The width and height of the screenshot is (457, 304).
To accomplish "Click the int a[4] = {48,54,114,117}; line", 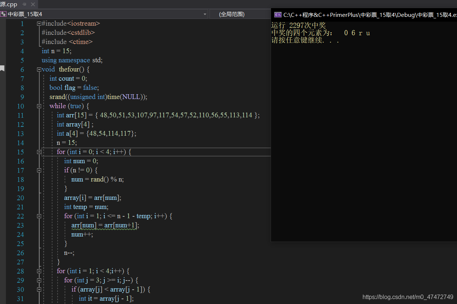I will [96, 133].
